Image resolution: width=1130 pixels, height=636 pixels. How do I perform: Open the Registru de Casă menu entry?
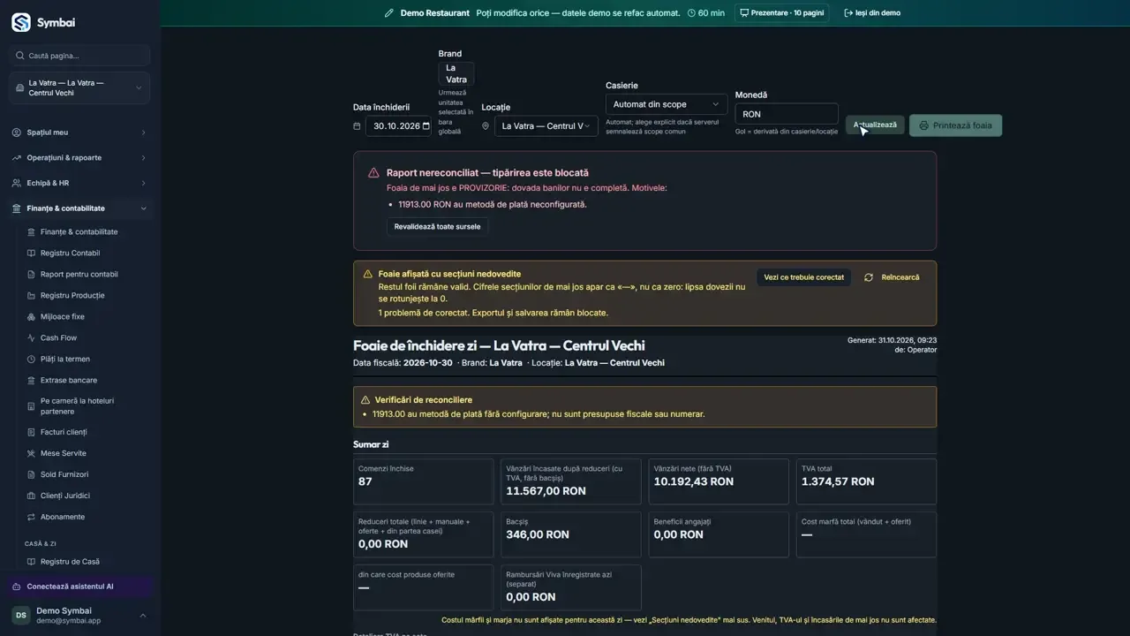87,562
